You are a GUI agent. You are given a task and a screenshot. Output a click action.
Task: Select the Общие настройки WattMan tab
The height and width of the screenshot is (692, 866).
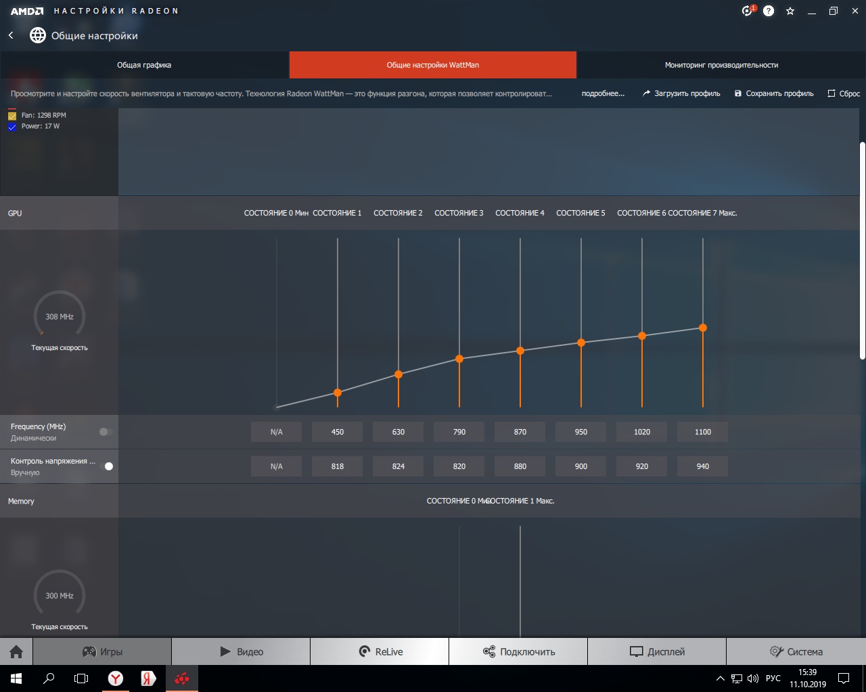433,65
